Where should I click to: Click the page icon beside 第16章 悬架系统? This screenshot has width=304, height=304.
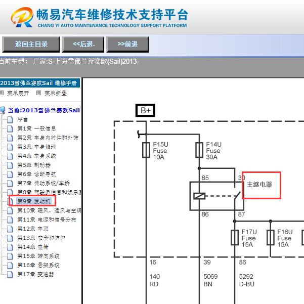(x=10, y=266)
